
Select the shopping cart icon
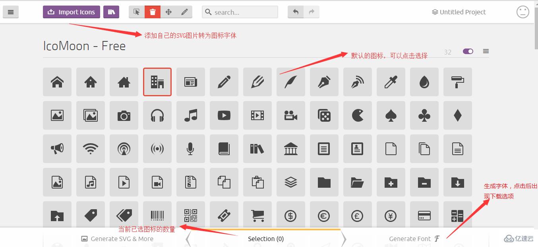click(257, 216)
